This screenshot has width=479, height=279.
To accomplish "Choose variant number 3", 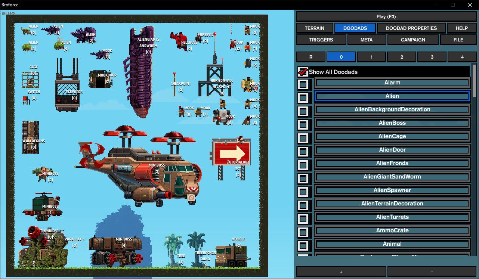I will [x=432, y=57].
